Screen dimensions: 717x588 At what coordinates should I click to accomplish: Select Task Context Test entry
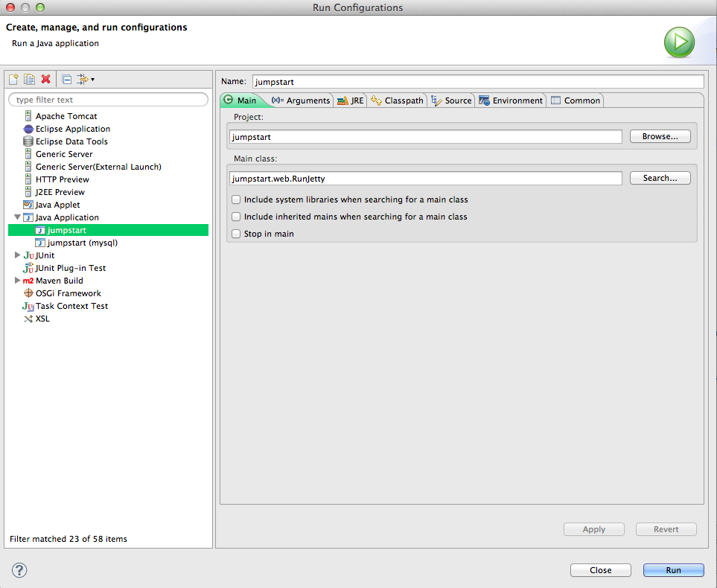(x=71, y=306)
